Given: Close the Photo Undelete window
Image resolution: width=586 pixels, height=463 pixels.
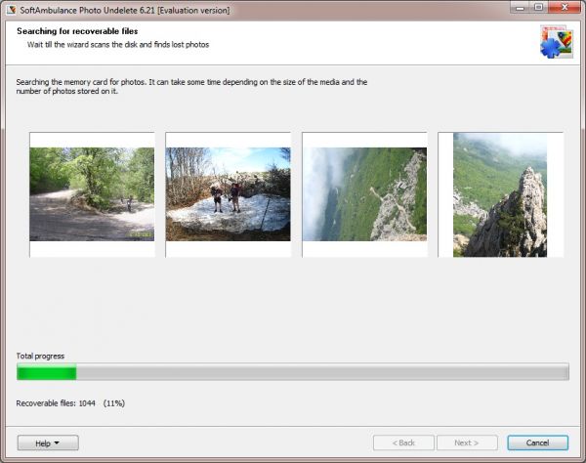Looking at the screenshot, I should [x=565, y=7].
